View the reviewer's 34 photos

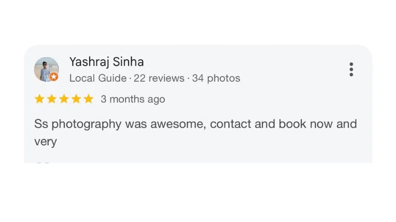(216, 78)
